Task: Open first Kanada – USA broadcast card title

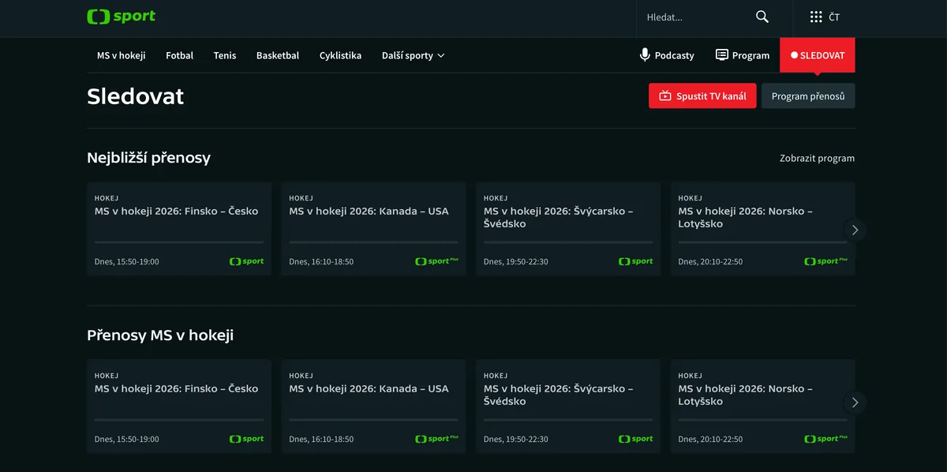Action: (x=369, y=211)
